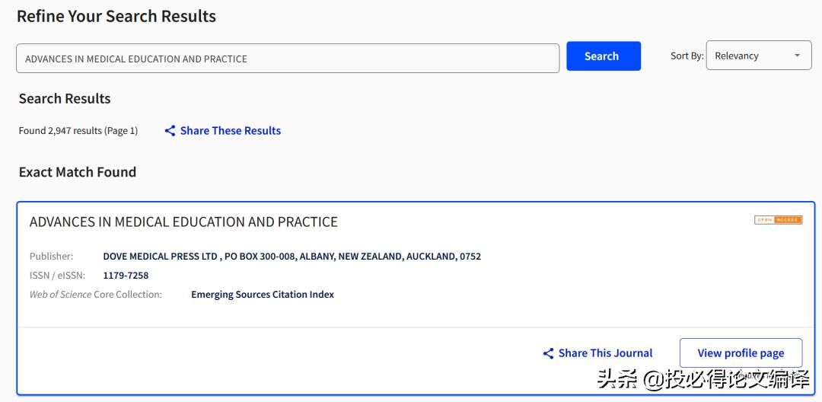
Task: Click the Exact Match Found heading
Action: pyautogui.click(x=78, y=172)
